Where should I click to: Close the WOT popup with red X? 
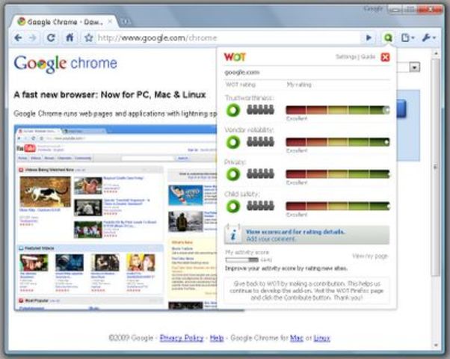point(385,57)
